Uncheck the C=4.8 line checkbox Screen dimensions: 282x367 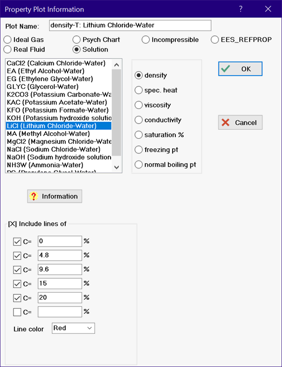pyautogui.click(x=17, y=256)
